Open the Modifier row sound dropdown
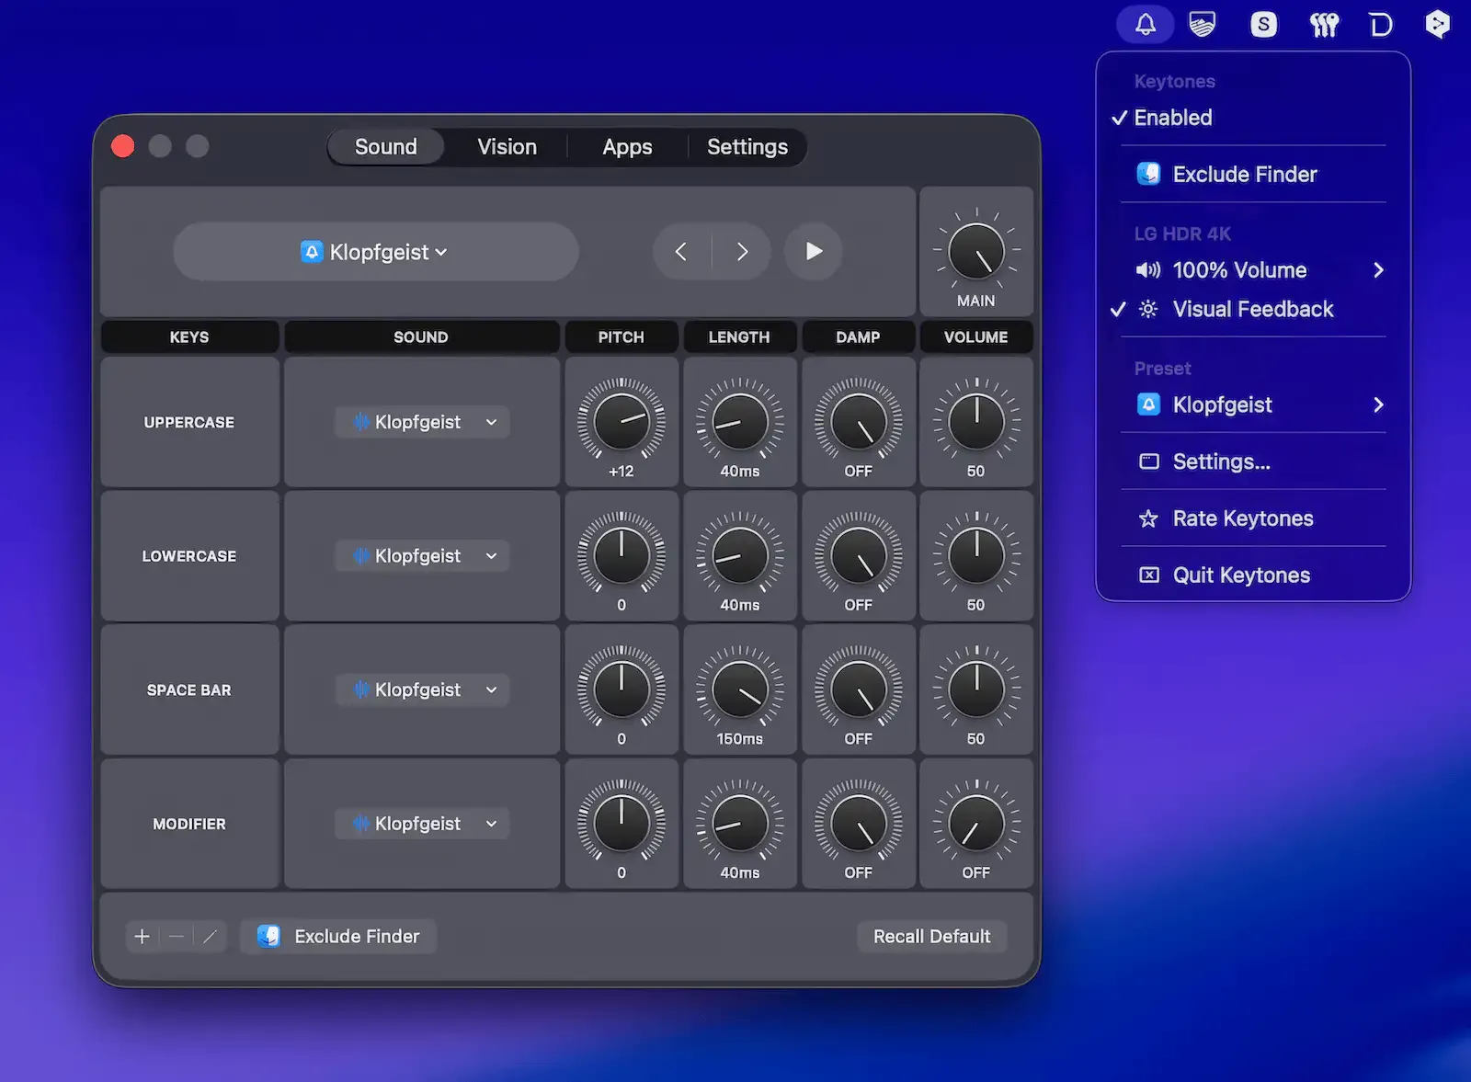This screenshot has height=1082, width=1471. tap(422, 824)
